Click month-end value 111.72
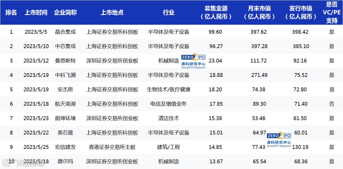343x169 pixels. point(259,61)
